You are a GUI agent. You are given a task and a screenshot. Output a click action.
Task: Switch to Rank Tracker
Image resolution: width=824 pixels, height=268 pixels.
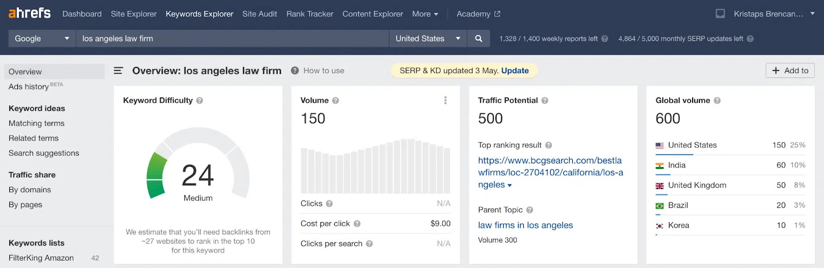310,14
